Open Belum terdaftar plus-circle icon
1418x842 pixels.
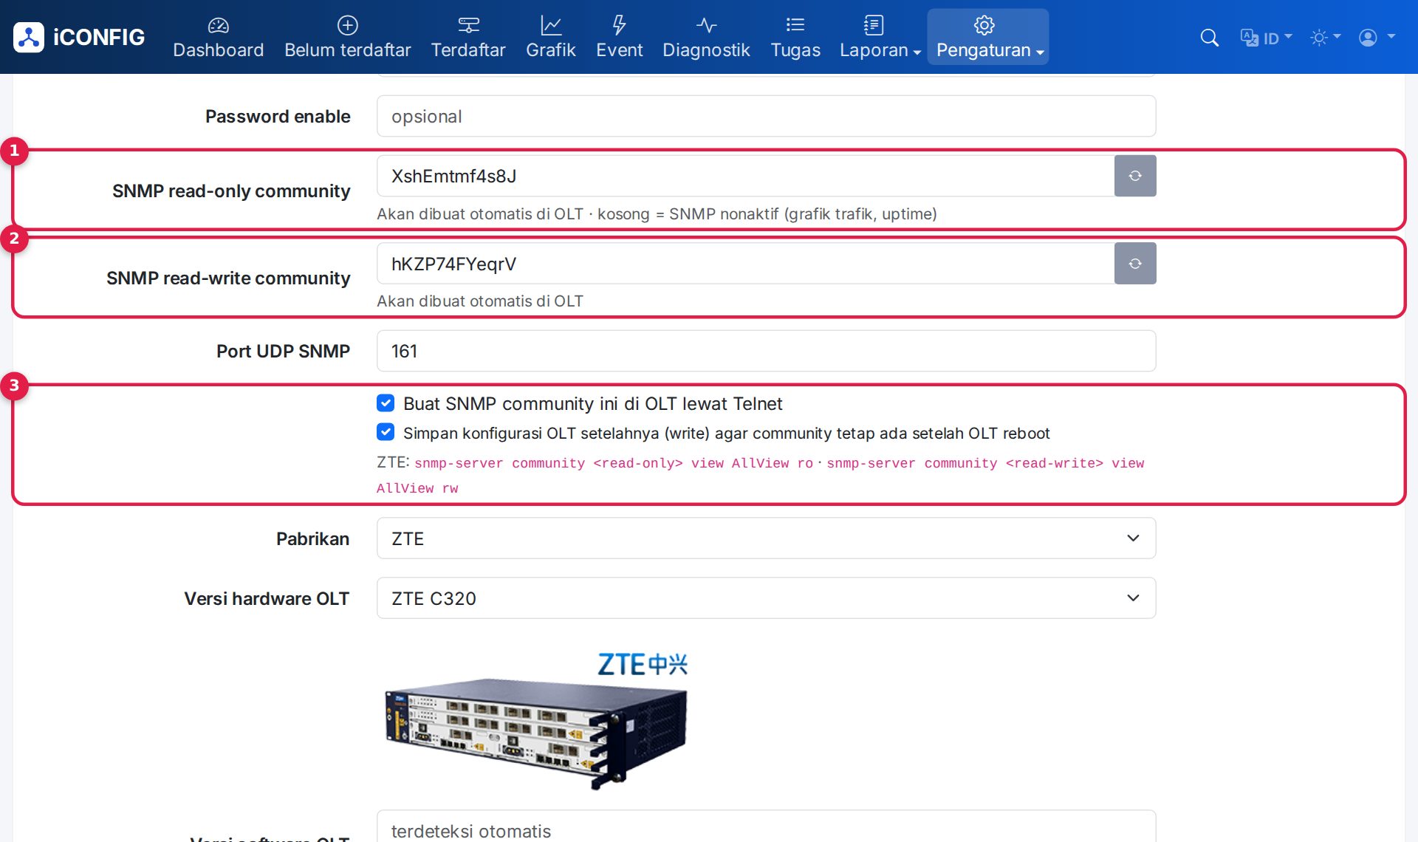(347, 25)
